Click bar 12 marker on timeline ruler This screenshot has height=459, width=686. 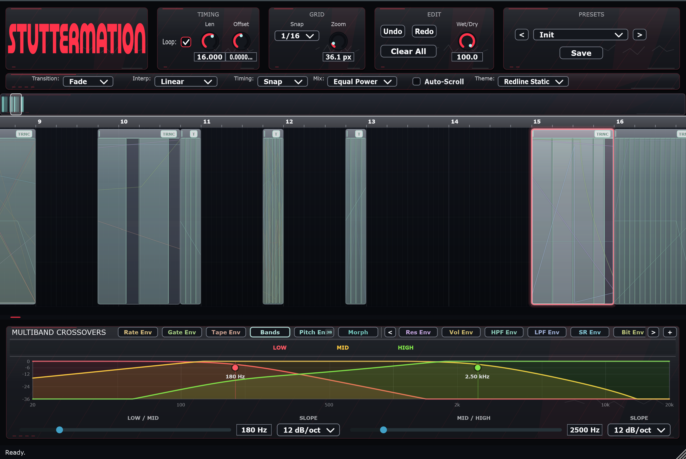(289, 122)
